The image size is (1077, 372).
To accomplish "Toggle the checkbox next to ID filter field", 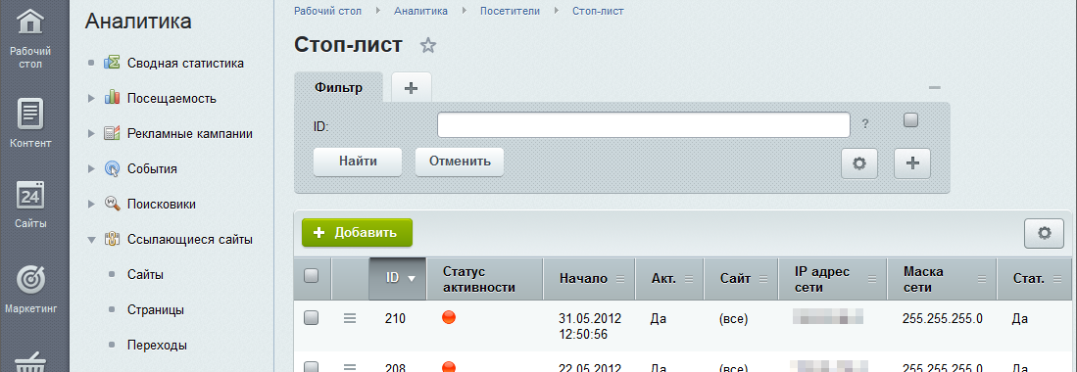I will click(910, 120).
